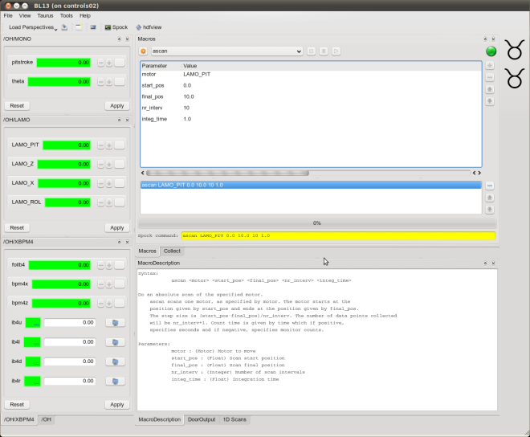Open the Spock console
530x437 pixels.
[116, 27]
